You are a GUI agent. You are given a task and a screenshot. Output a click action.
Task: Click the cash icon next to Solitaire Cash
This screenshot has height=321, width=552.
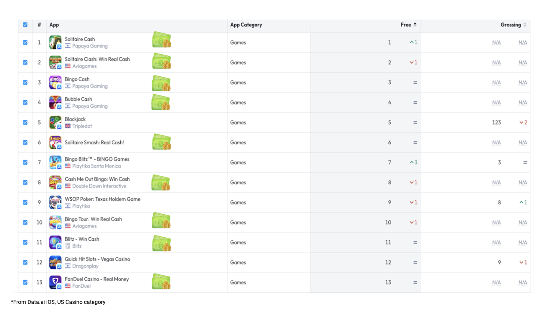tap(161, 40)
